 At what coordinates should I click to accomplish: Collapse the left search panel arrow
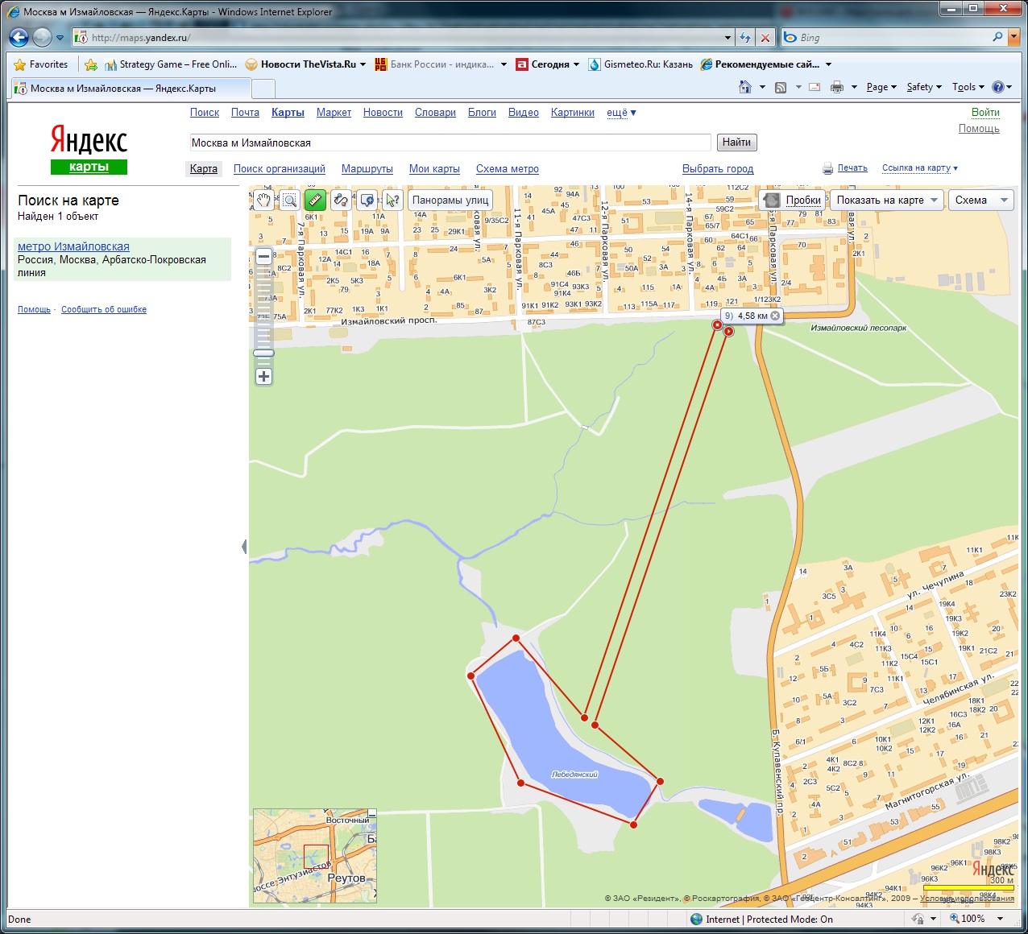click(x=244, y=547)
